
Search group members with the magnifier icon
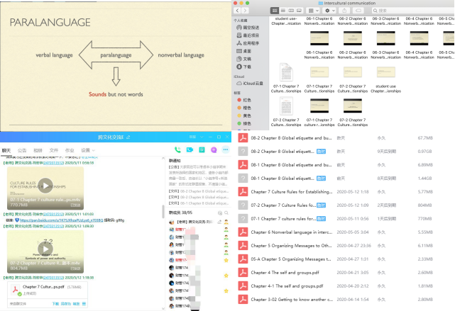(x=226, y=213)
